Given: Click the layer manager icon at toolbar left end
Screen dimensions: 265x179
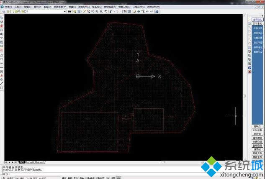Looking at the screenshot, I should pos(3,12).
